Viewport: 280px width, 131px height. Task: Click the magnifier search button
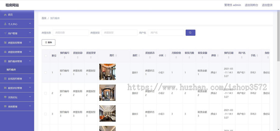(x=190, y=33)
